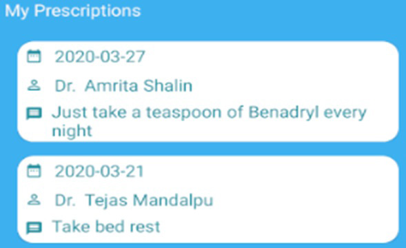Viewport: 406px width, 248px height.
Task: Open the prescription card from Tejas Mandalpu
Action: [x=208, y=199]
